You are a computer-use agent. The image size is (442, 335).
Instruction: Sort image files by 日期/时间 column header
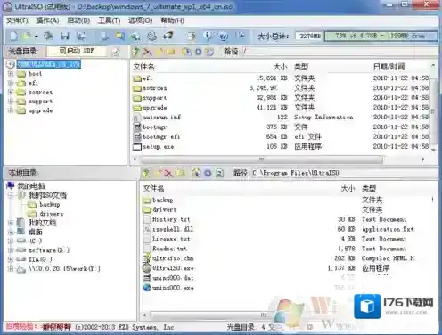click(389, 67)
